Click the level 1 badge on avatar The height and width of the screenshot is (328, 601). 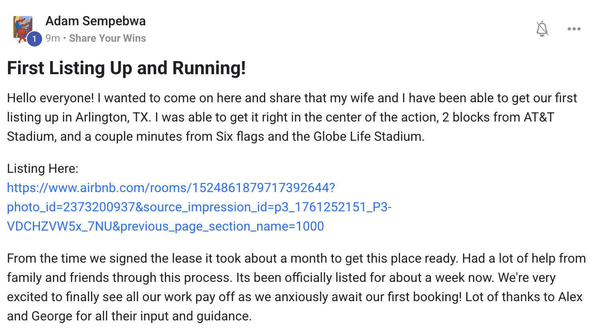(35, 39)
